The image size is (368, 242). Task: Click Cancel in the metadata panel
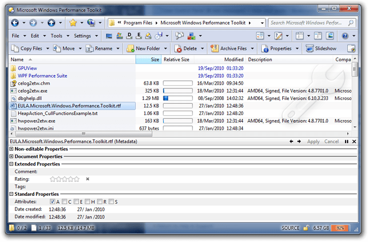click(331, 141)
